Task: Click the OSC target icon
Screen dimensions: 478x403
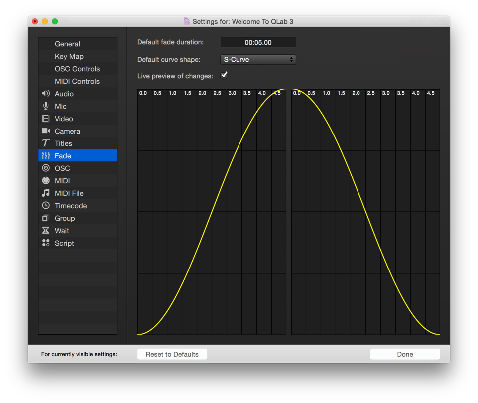Action: pos(46,168)
